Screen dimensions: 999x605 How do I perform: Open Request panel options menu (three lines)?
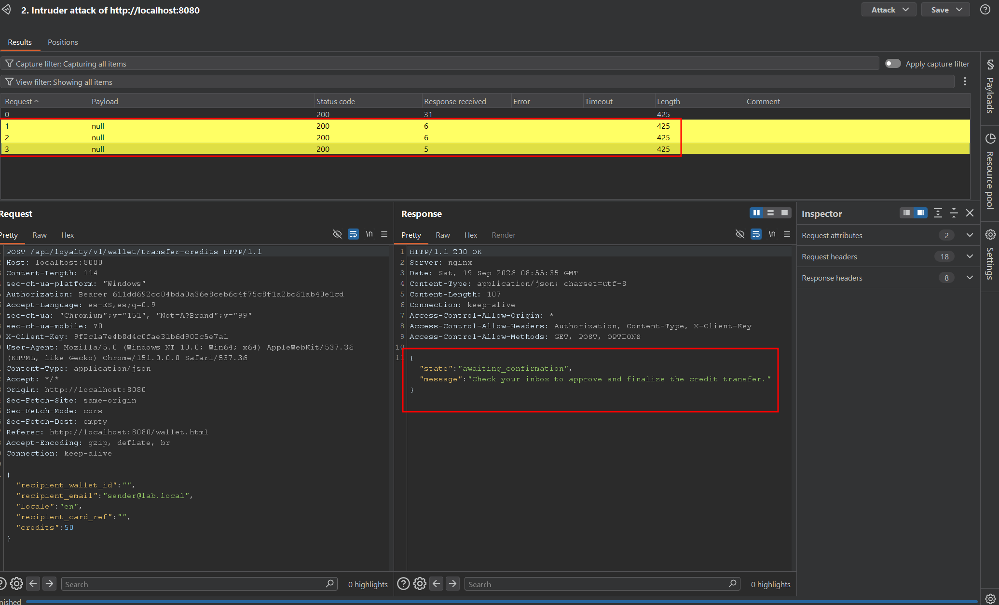point(384,234)
